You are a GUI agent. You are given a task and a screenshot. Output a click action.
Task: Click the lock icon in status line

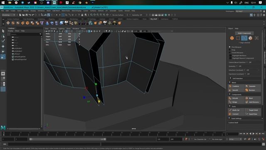tap(82, 15)
